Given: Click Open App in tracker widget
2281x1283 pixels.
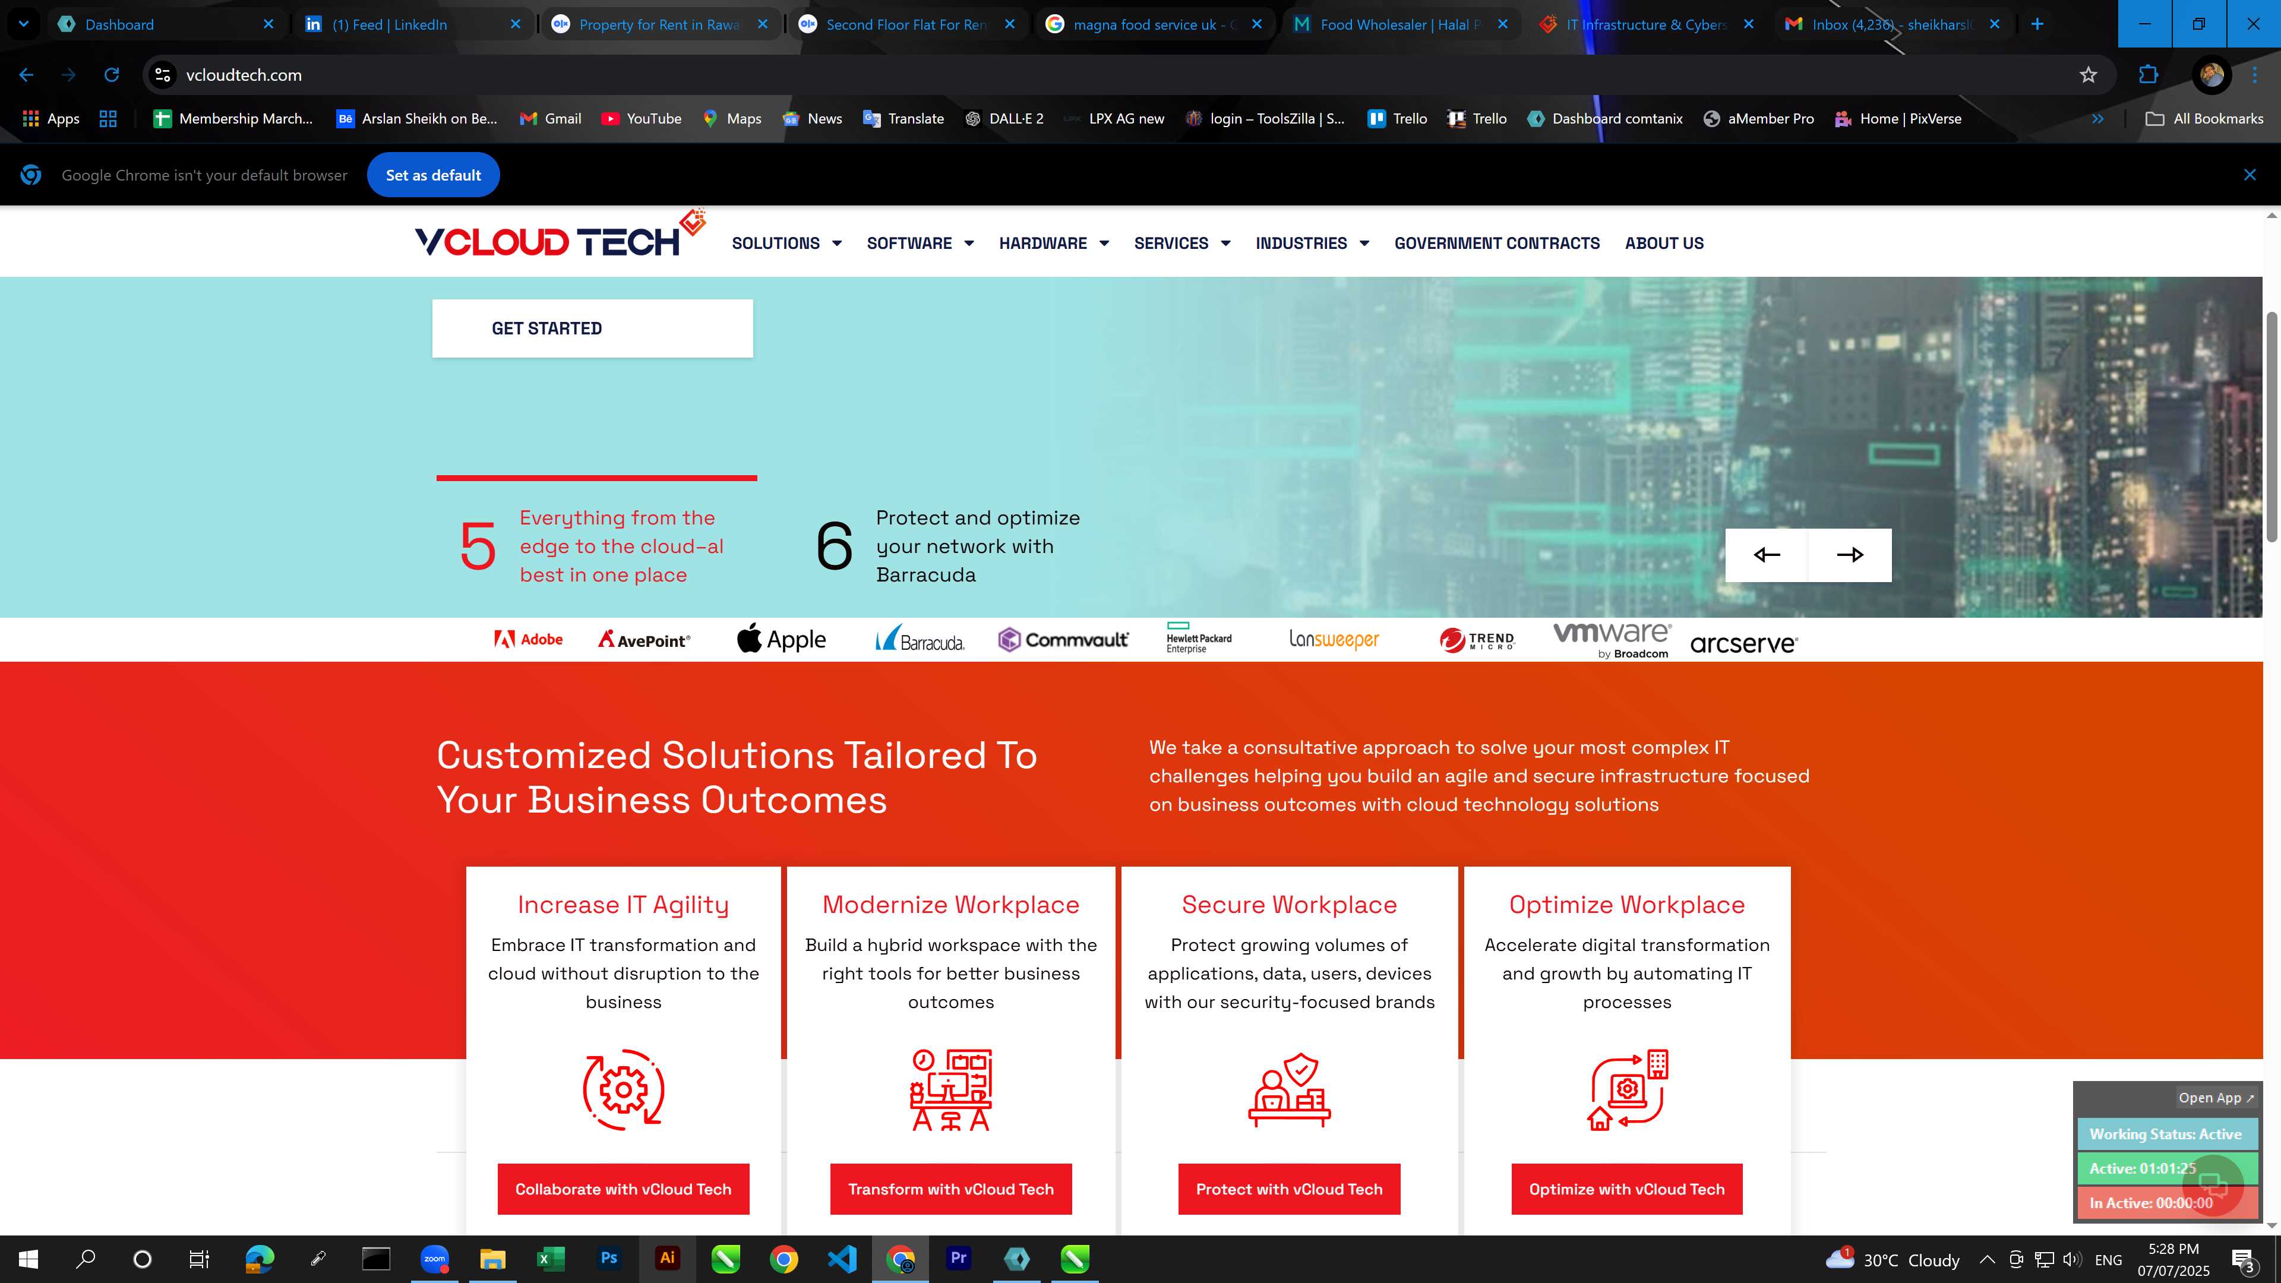Looking at the screenshot, I should (2216, 1098).
